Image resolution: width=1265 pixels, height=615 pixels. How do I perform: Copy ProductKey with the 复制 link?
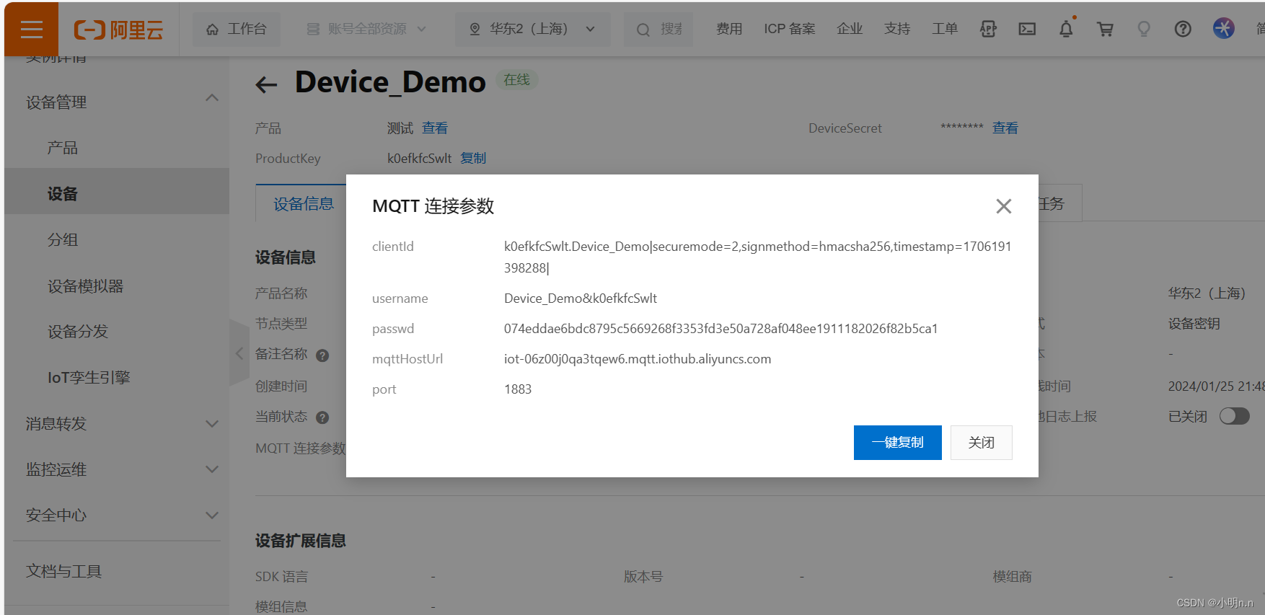tap(473, 158)
